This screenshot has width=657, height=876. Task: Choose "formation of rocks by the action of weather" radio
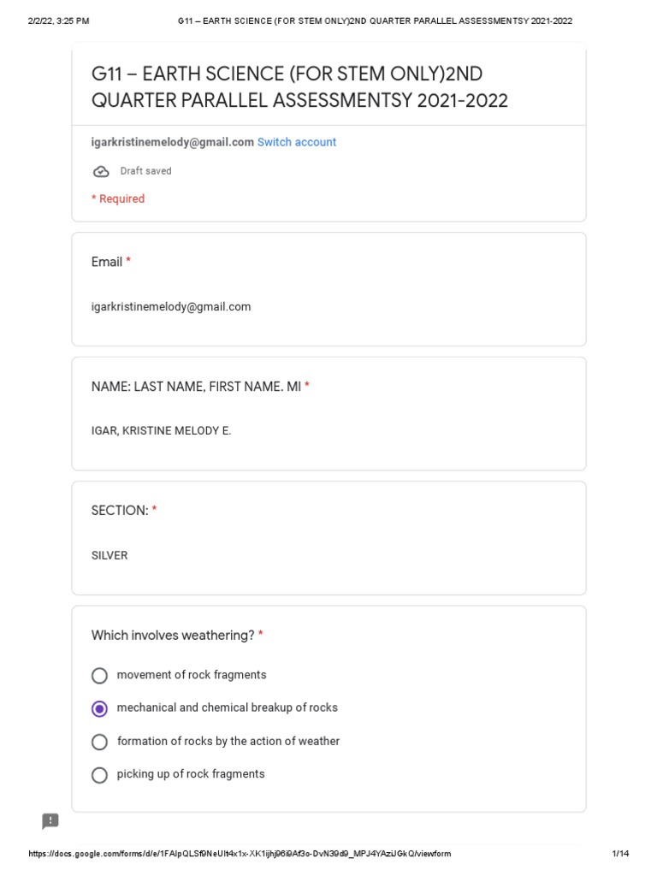tap(99, 742)
